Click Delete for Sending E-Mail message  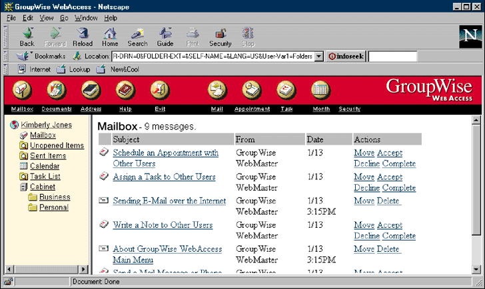388,201
